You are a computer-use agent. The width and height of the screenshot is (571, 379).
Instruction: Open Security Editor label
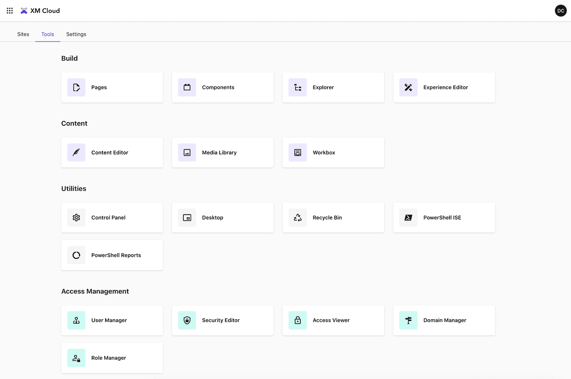221,320
